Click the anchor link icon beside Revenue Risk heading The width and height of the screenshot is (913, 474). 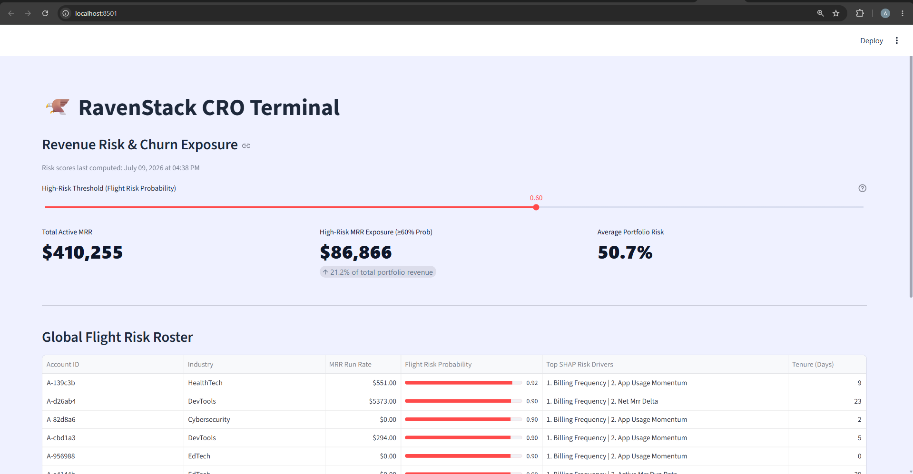(246, 146)
